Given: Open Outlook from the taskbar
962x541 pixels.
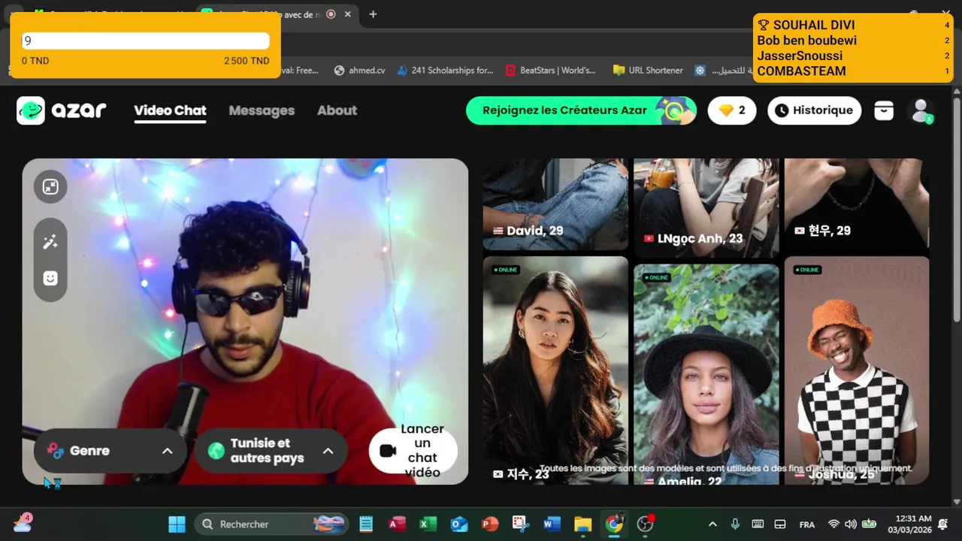Looking at the screenshot, I should tap(458, 524).
